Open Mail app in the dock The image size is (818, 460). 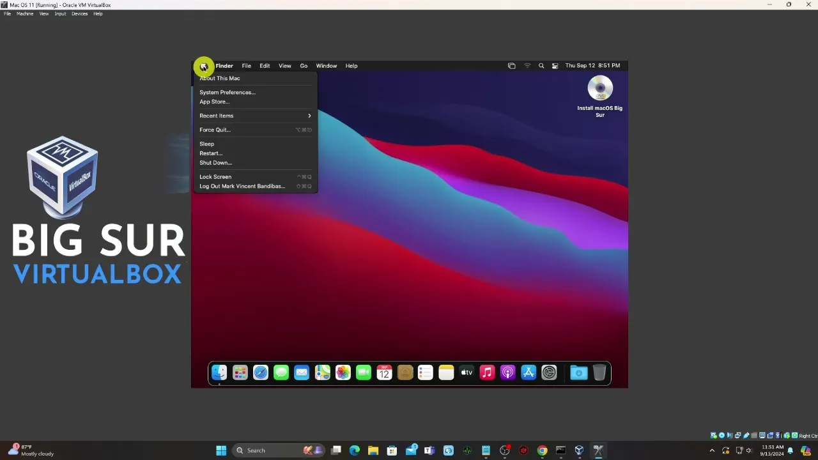click(302, 372)
